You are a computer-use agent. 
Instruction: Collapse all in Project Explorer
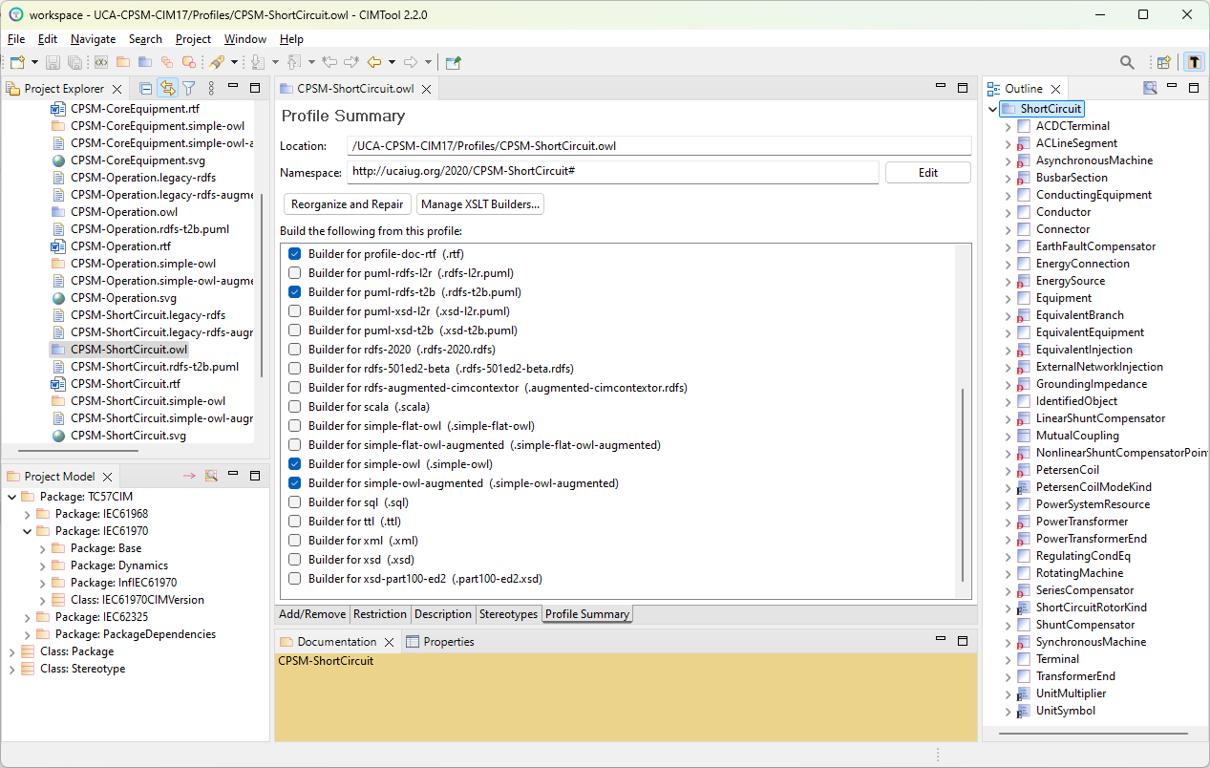click(x=146, y=88)
